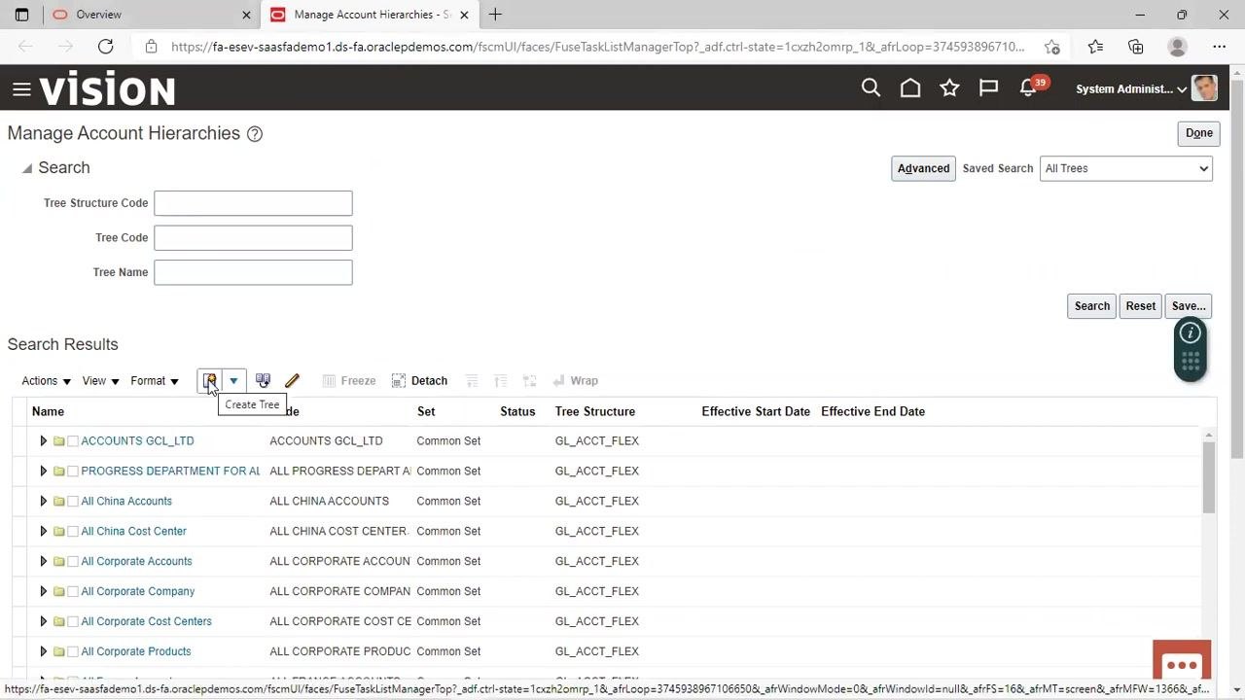Check the All China Cost Center checkbox
This screenshot has width=1245, height=700.
click(x=73, y=532)
